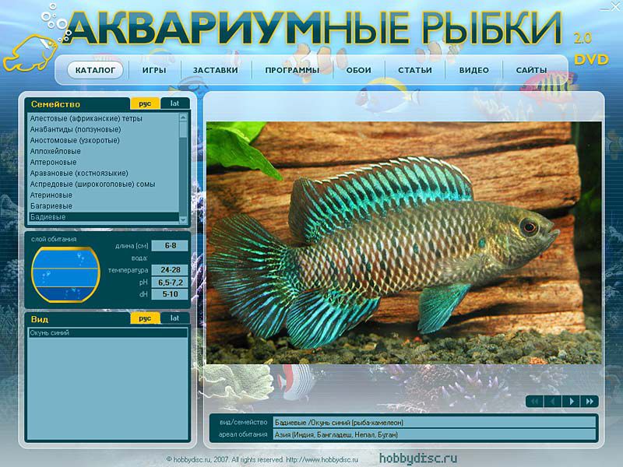
Task: Choose 'Окунь синий' in species list
Action: pos(50,333)
